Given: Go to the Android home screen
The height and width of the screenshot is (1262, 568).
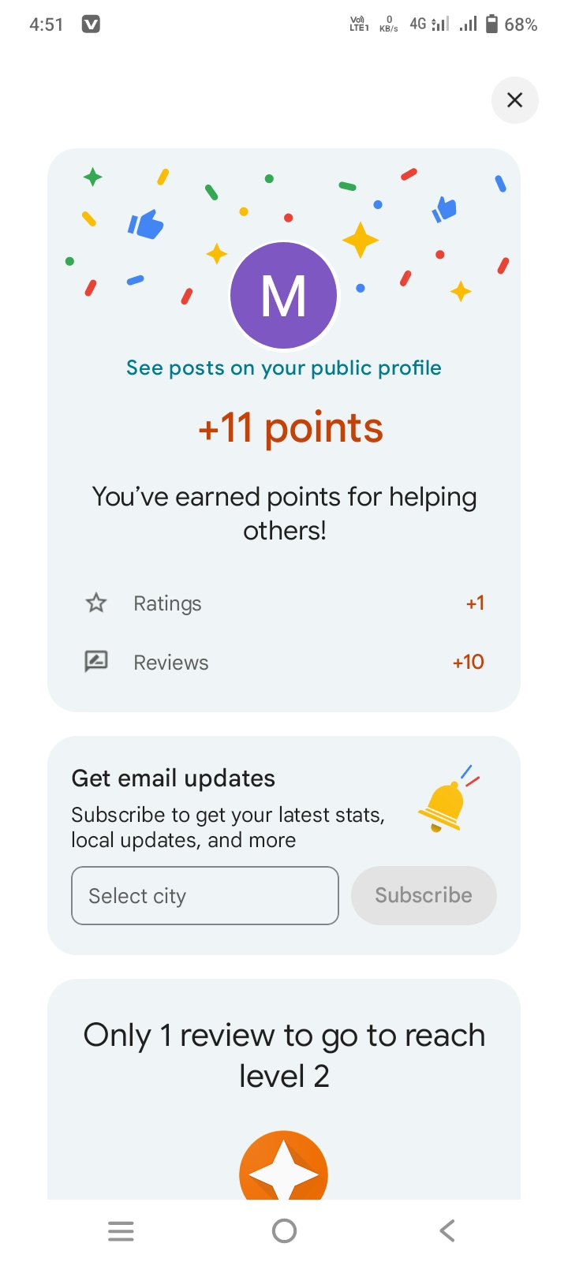Looking at the screenshot, I should tap(284, 1230).
